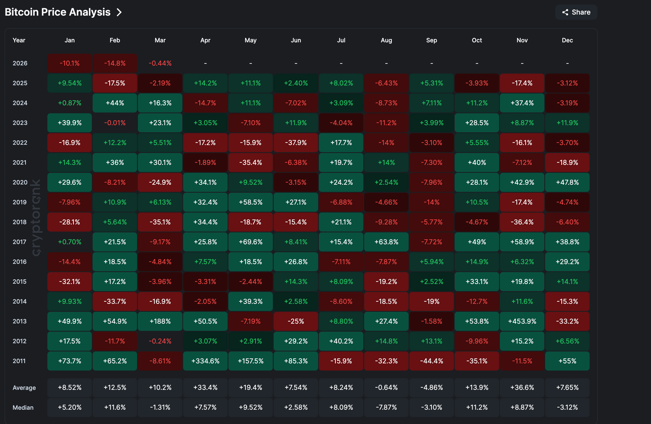The height and width of the screenshot is (424, 651).
Task: Select the Jan column header
Action: tap(69, 40)
